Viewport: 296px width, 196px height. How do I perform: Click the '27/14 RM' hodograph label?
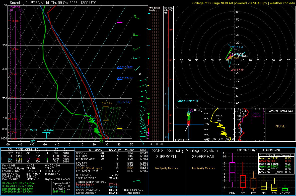[x=237, y=70]
